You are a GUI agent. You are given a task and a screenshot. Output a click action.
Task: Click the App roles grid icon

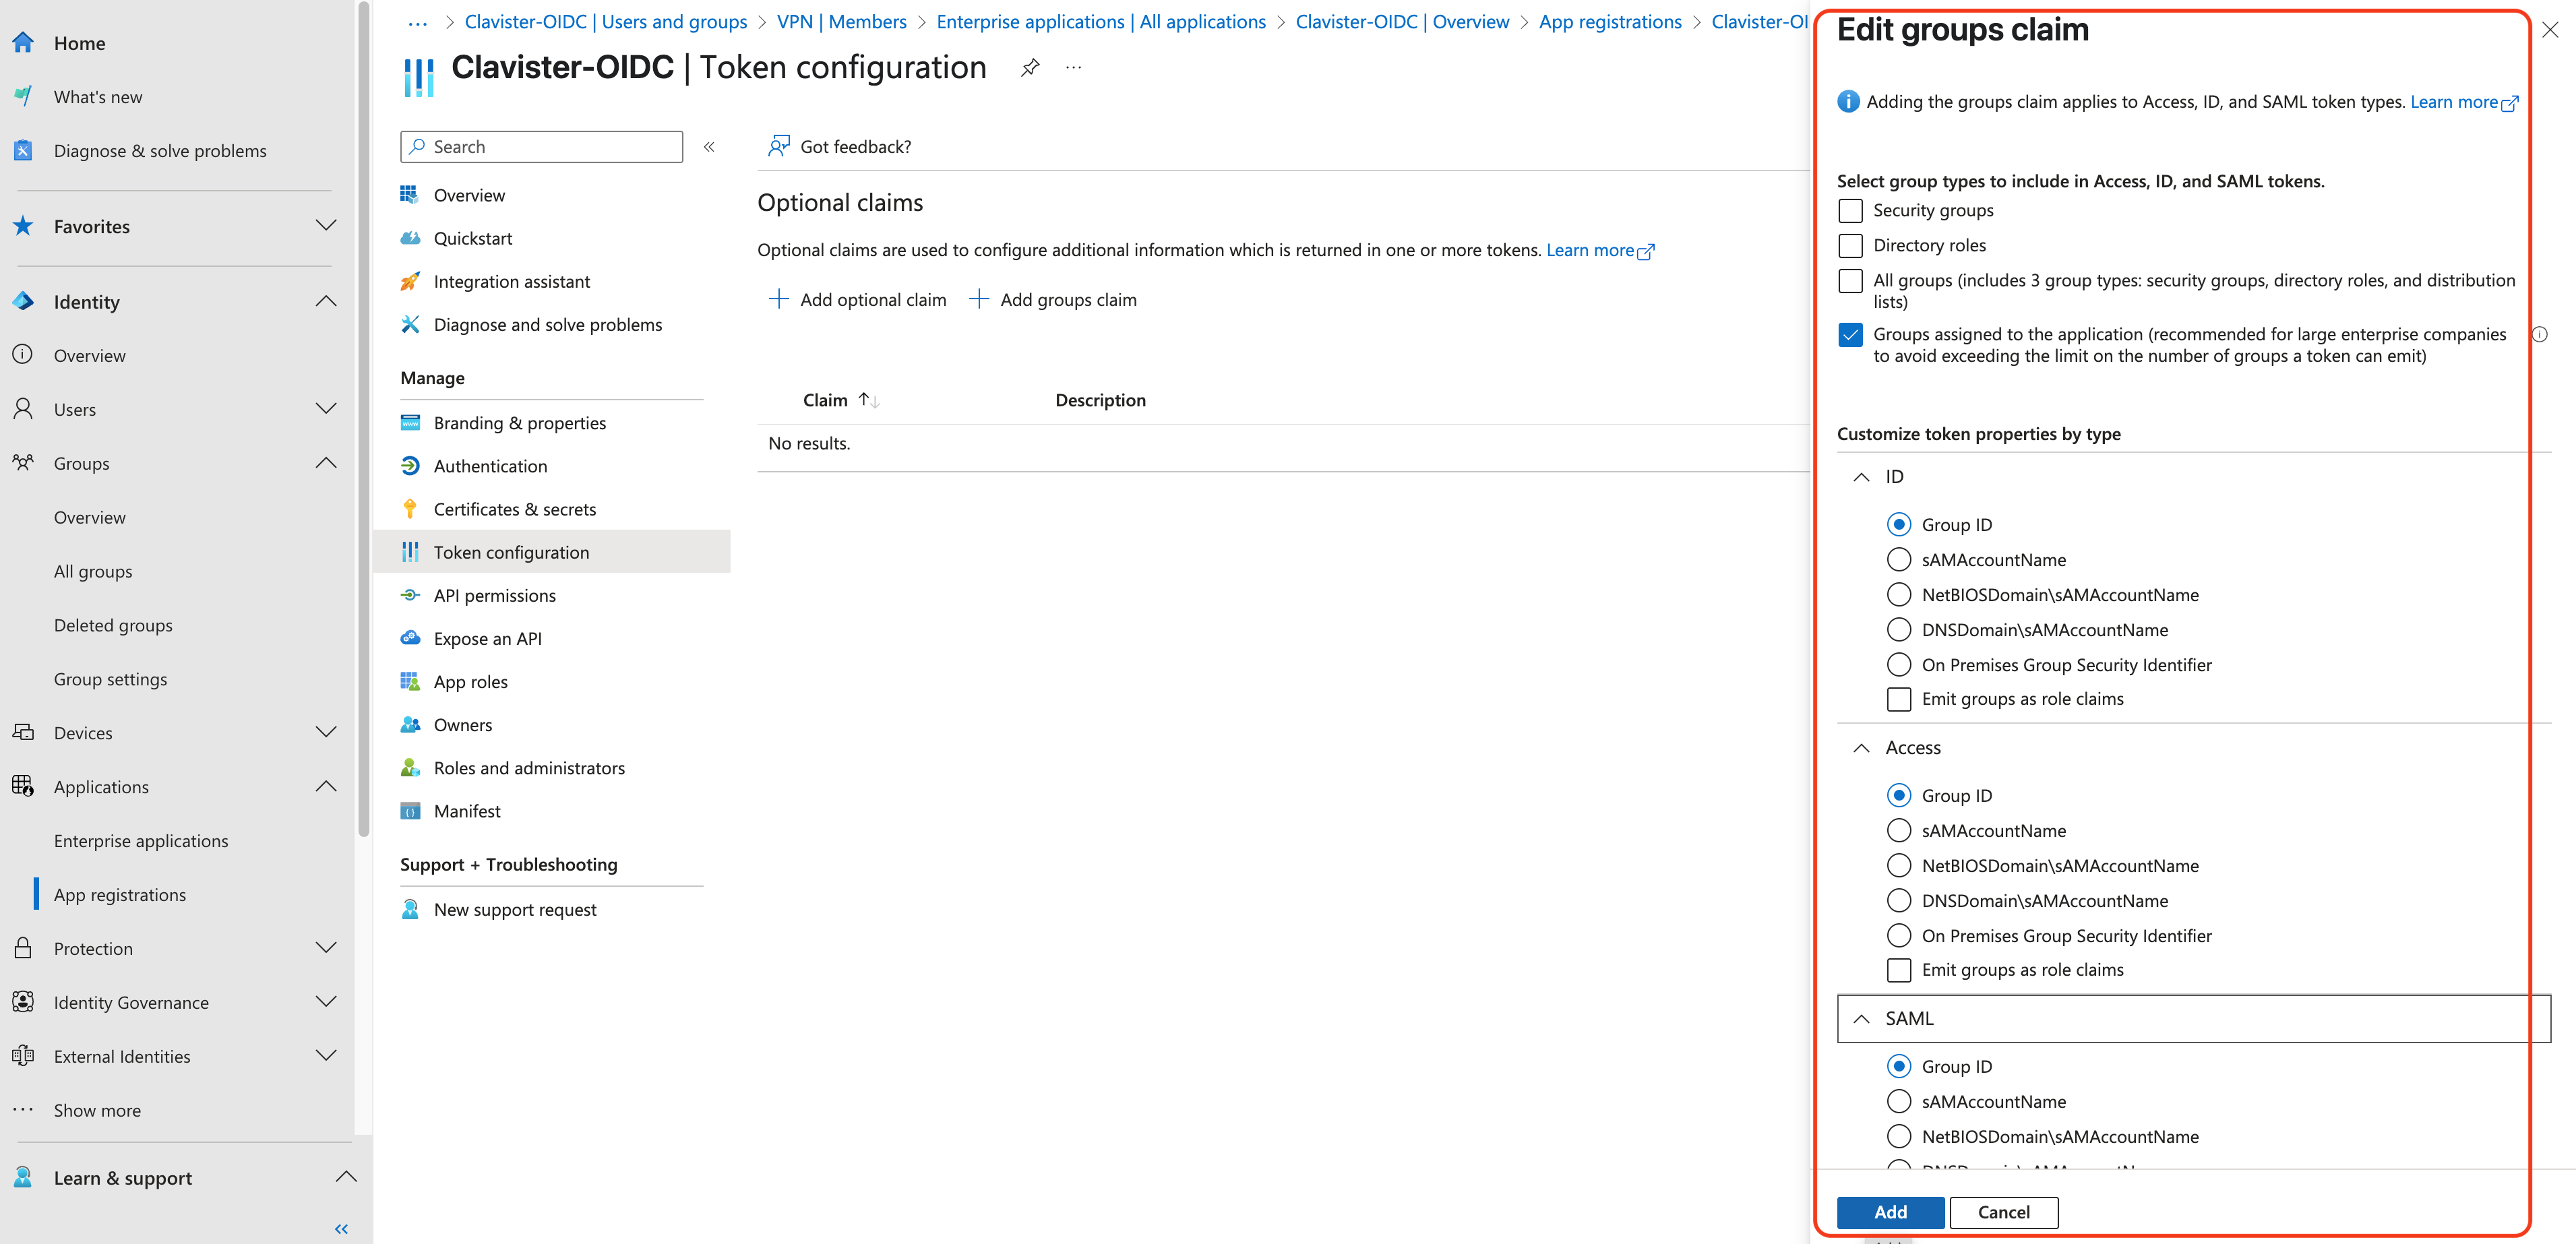click(x=410, y=681)
